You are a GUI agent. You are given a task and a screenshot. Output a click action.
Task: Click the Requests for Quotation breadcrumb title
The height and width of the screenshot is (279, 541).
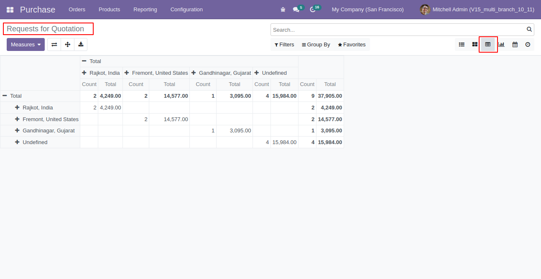[x=45, y=29]
